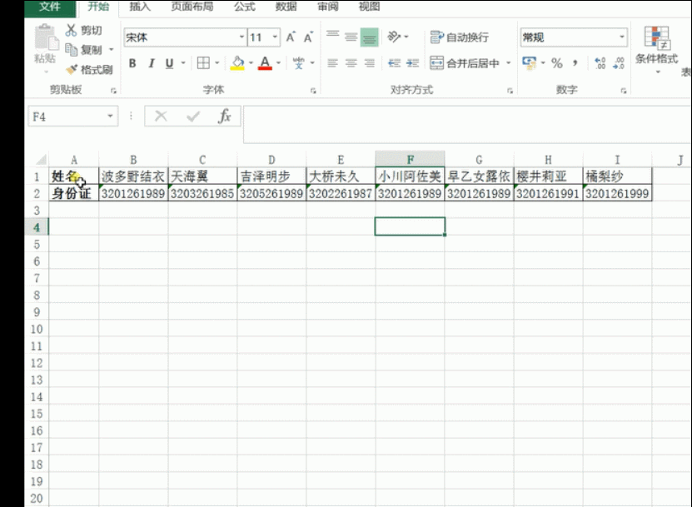
Task: Click the decrease decimal places icon
Action: [619, 63]
